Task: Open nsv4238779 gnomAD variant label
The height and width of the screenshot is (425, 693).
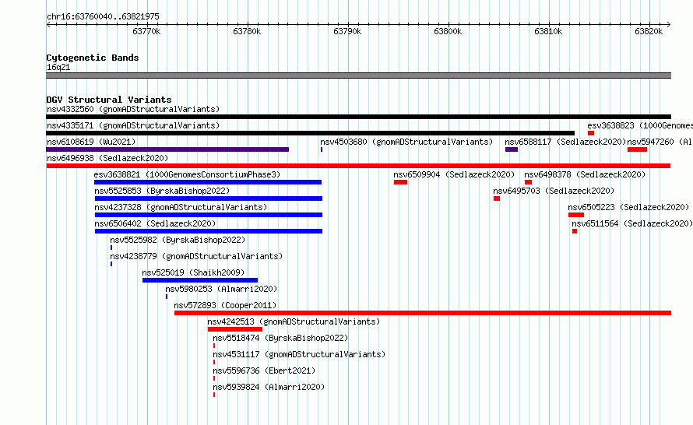Action: (x=196, y=256)
